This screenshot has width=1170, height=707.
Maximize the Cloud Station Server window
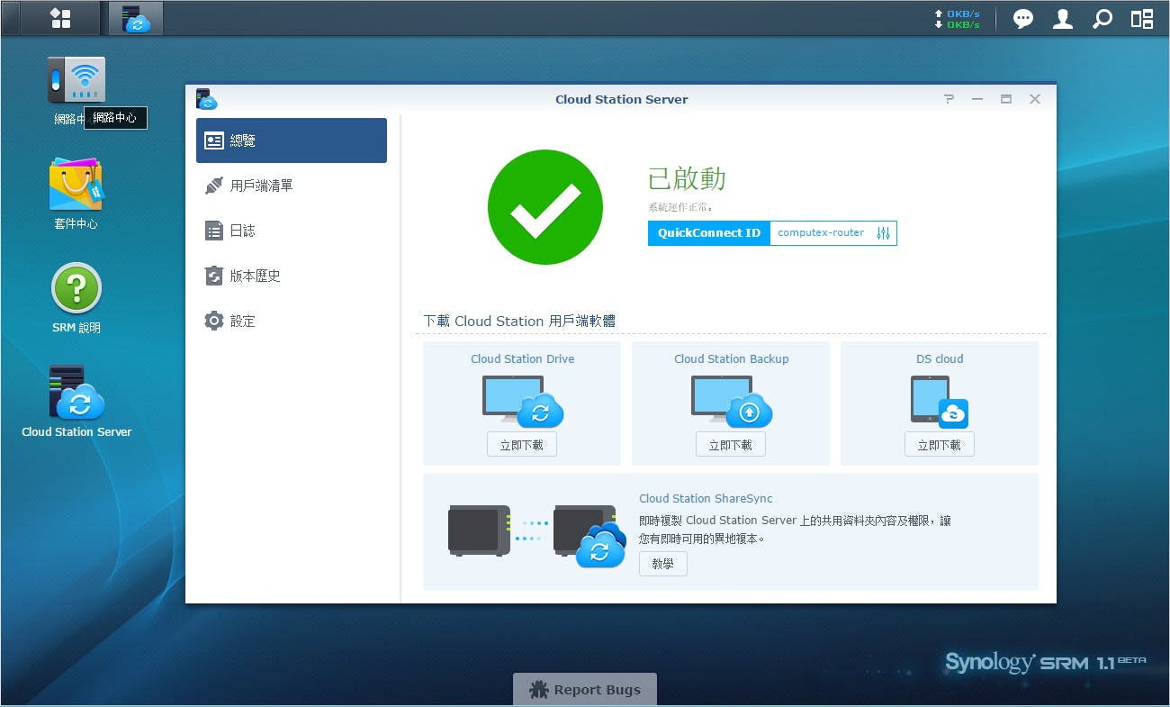tap(1006, 99)
